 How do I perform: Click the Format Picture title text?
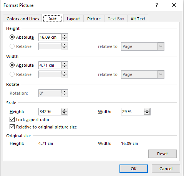point(18,5)
